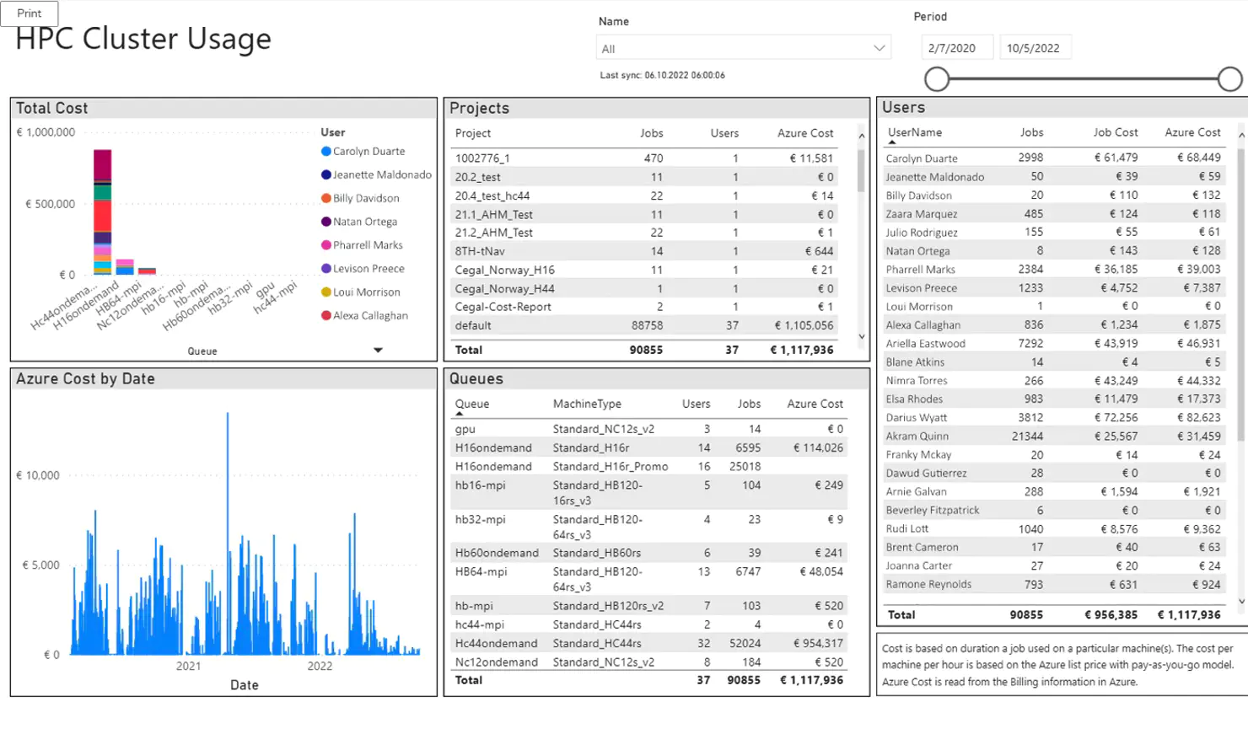Click Projects table scroll up arrow
The height and width of the screenshot is (750, 1248).
pos(861,136)
